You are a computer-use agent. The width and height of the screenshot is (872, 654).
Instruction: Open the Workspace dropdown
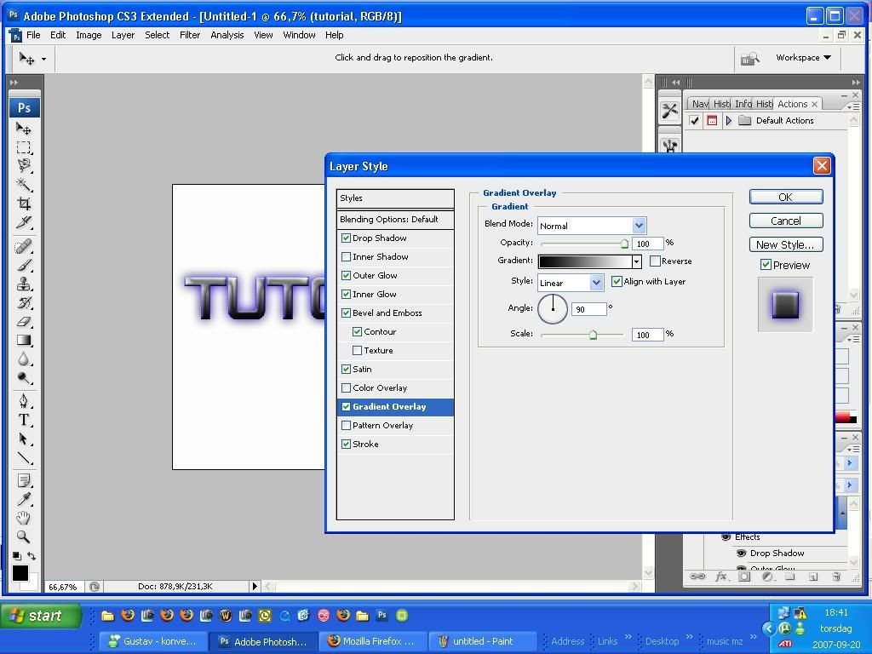tap(803, 58)
